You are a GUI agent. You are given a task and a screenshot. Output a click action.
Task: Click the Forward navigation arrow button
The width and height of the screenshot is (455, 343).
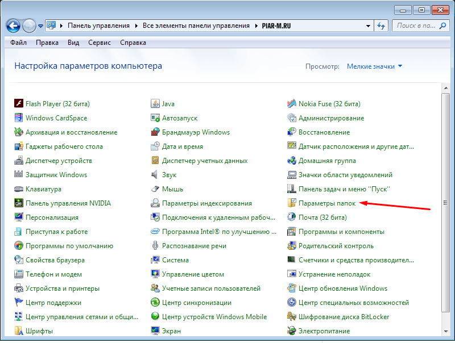click(x=30, y=26)
